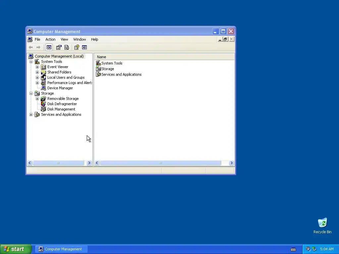Open the View menu

[x=64, y=39]
